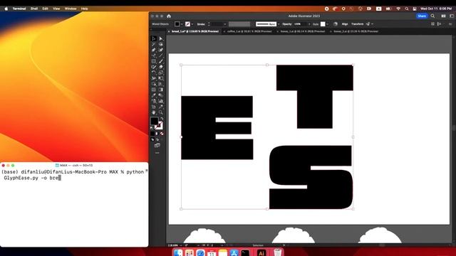This screenshot has height=256, width=456.
Task: Click the black letter T shape
Action: (315, 97)
